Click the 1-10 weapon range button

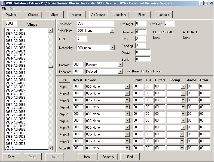[65, 80]
